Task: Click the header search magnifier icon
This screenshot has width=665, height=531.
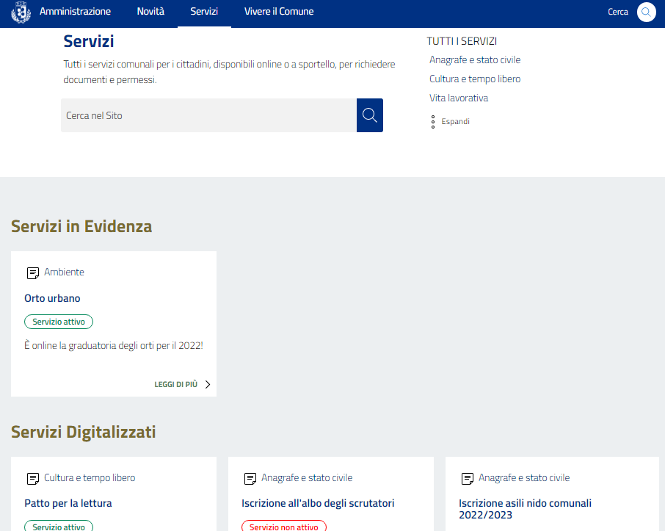Action: pyautogui.click(x=646, y=12)
